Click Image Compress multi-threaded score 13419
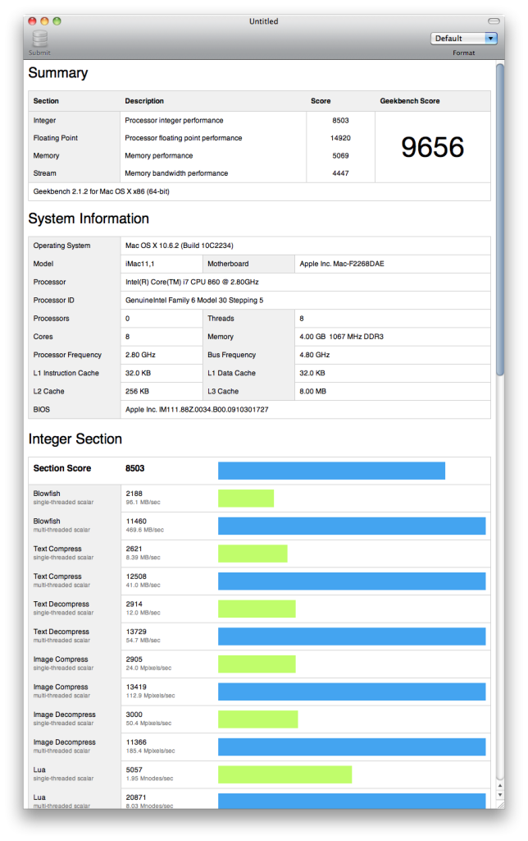The width and height of the screenshot is (528, 841). click(x=136, y=687)
